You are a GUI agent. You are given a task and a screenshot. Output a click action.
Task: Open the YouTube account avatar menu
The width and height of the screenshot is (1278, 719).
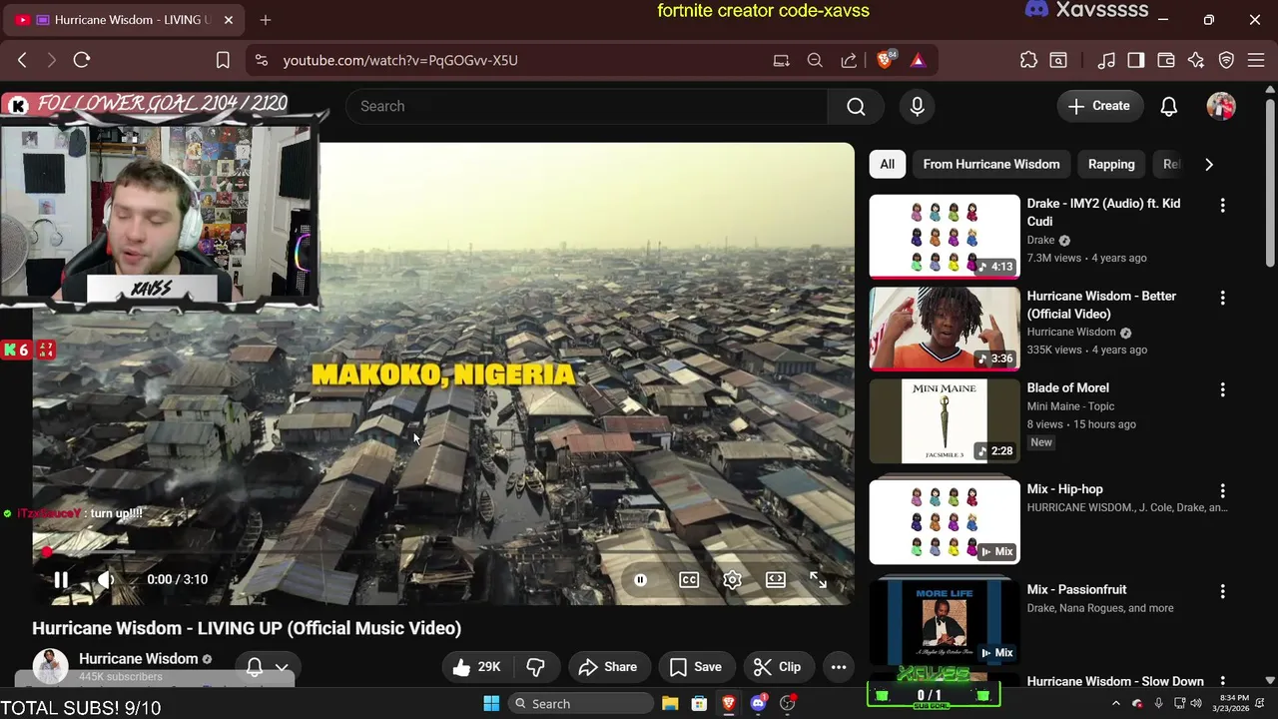[1221, 106]
